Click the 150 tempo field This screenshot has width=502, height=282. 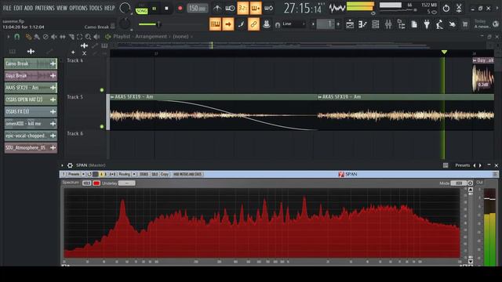coord(197,9)
